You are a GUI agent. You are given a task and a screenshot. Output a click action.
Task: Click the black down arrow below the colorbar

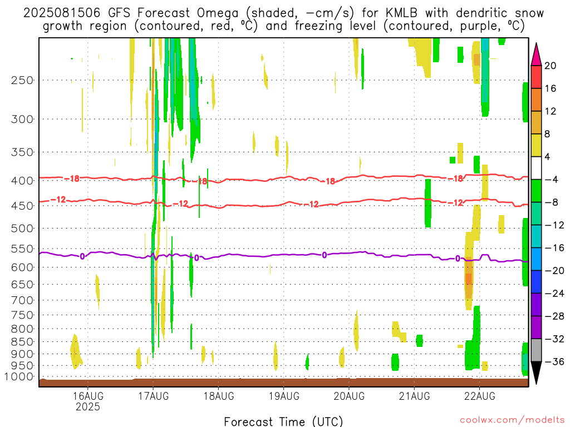[x=536, y=373]
